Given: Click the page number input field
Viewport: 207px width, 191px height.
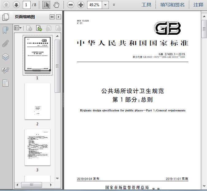Looking at the screenshot, I should pos(27,5).
